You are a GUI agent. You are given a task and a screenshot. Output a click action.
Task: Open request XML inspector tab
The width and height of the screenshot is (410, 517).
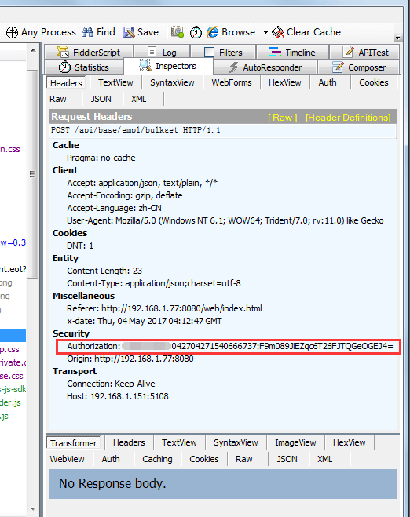pyautogui.click(x=139, y=99)
